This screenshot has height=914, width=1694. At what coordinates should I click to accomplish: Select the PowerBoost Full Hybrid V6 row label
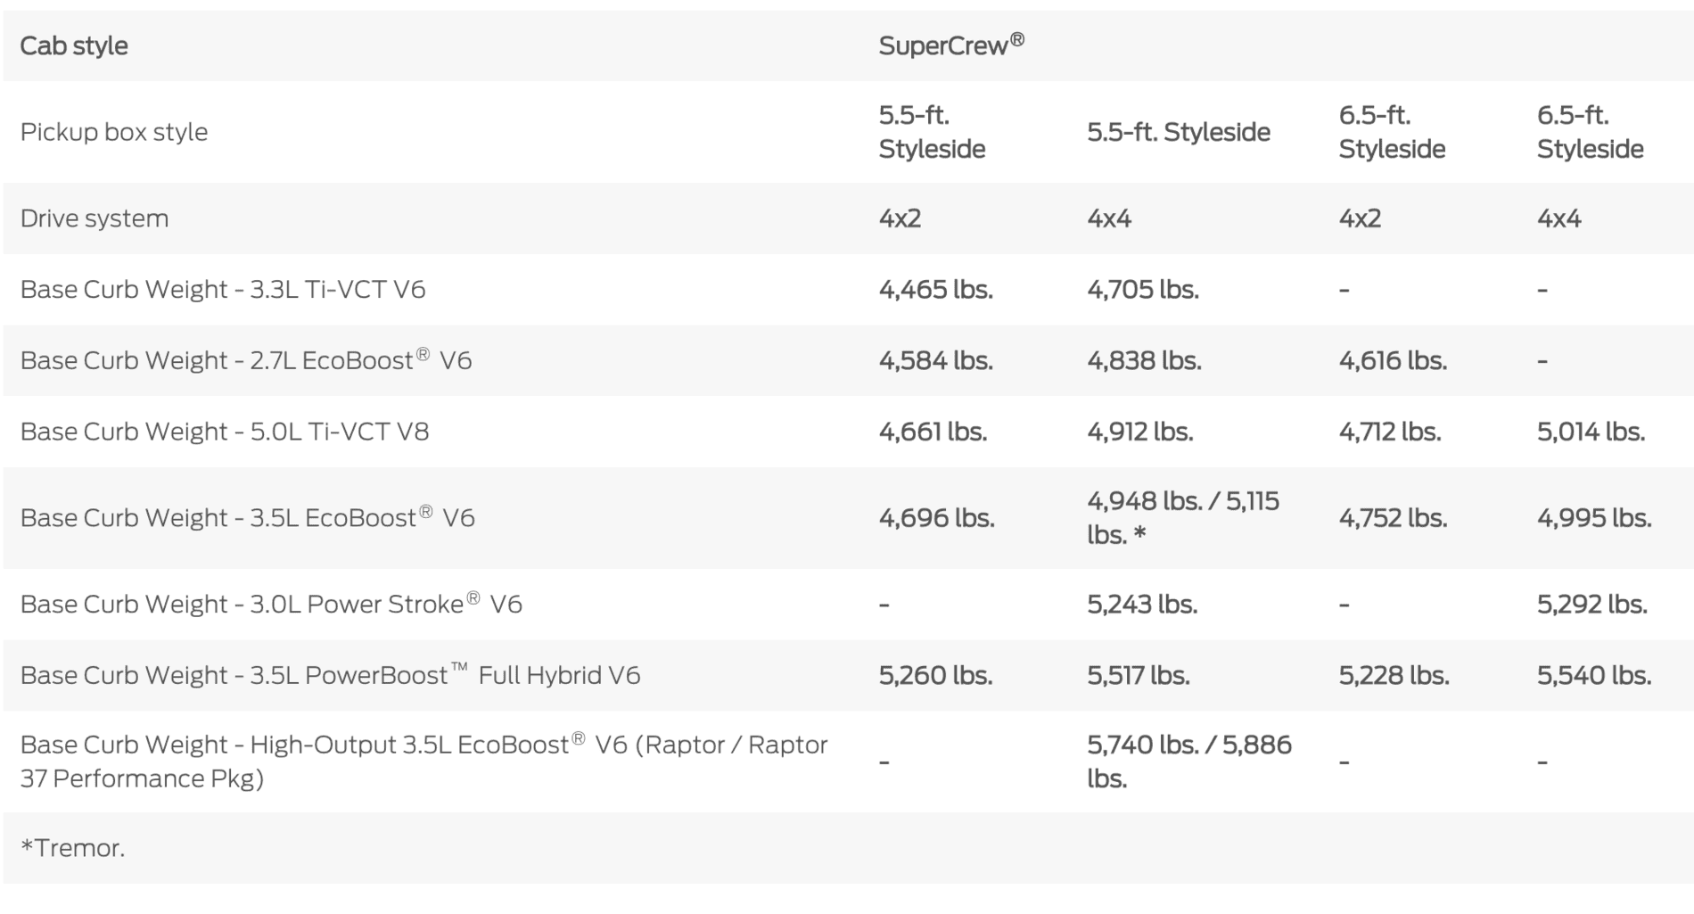(x=330, y=675)
